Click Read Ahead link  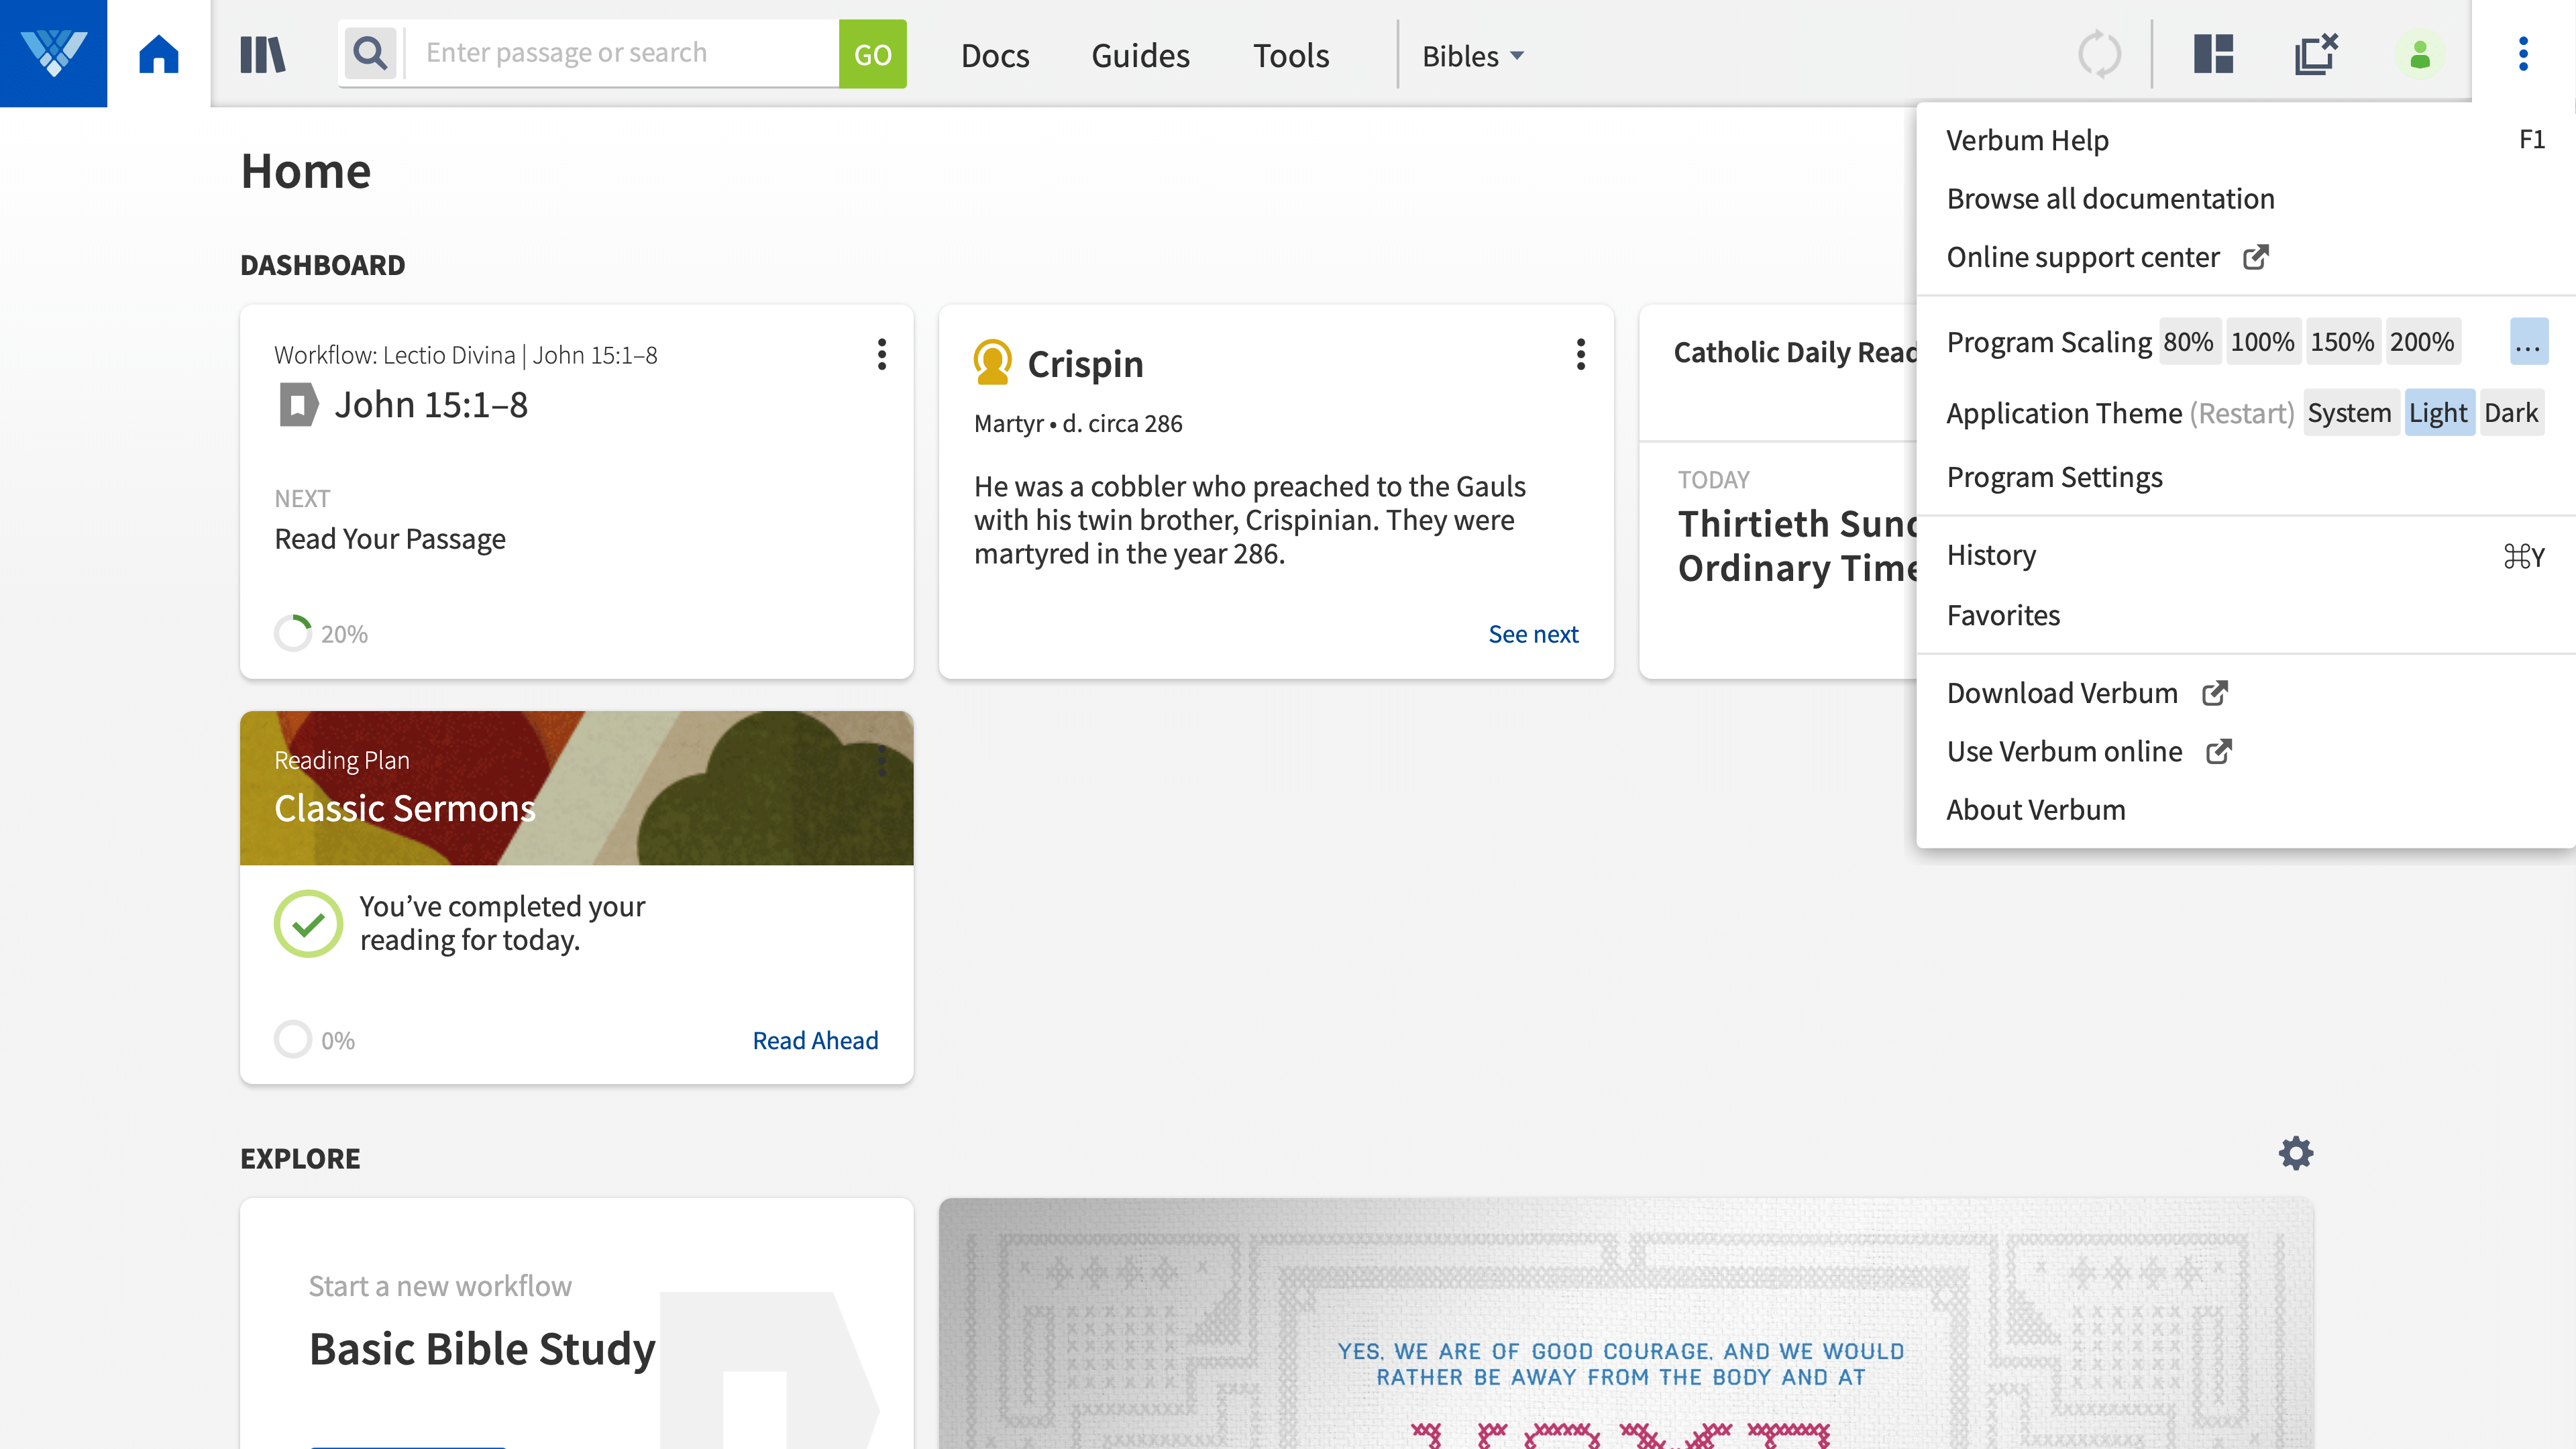815,1040
